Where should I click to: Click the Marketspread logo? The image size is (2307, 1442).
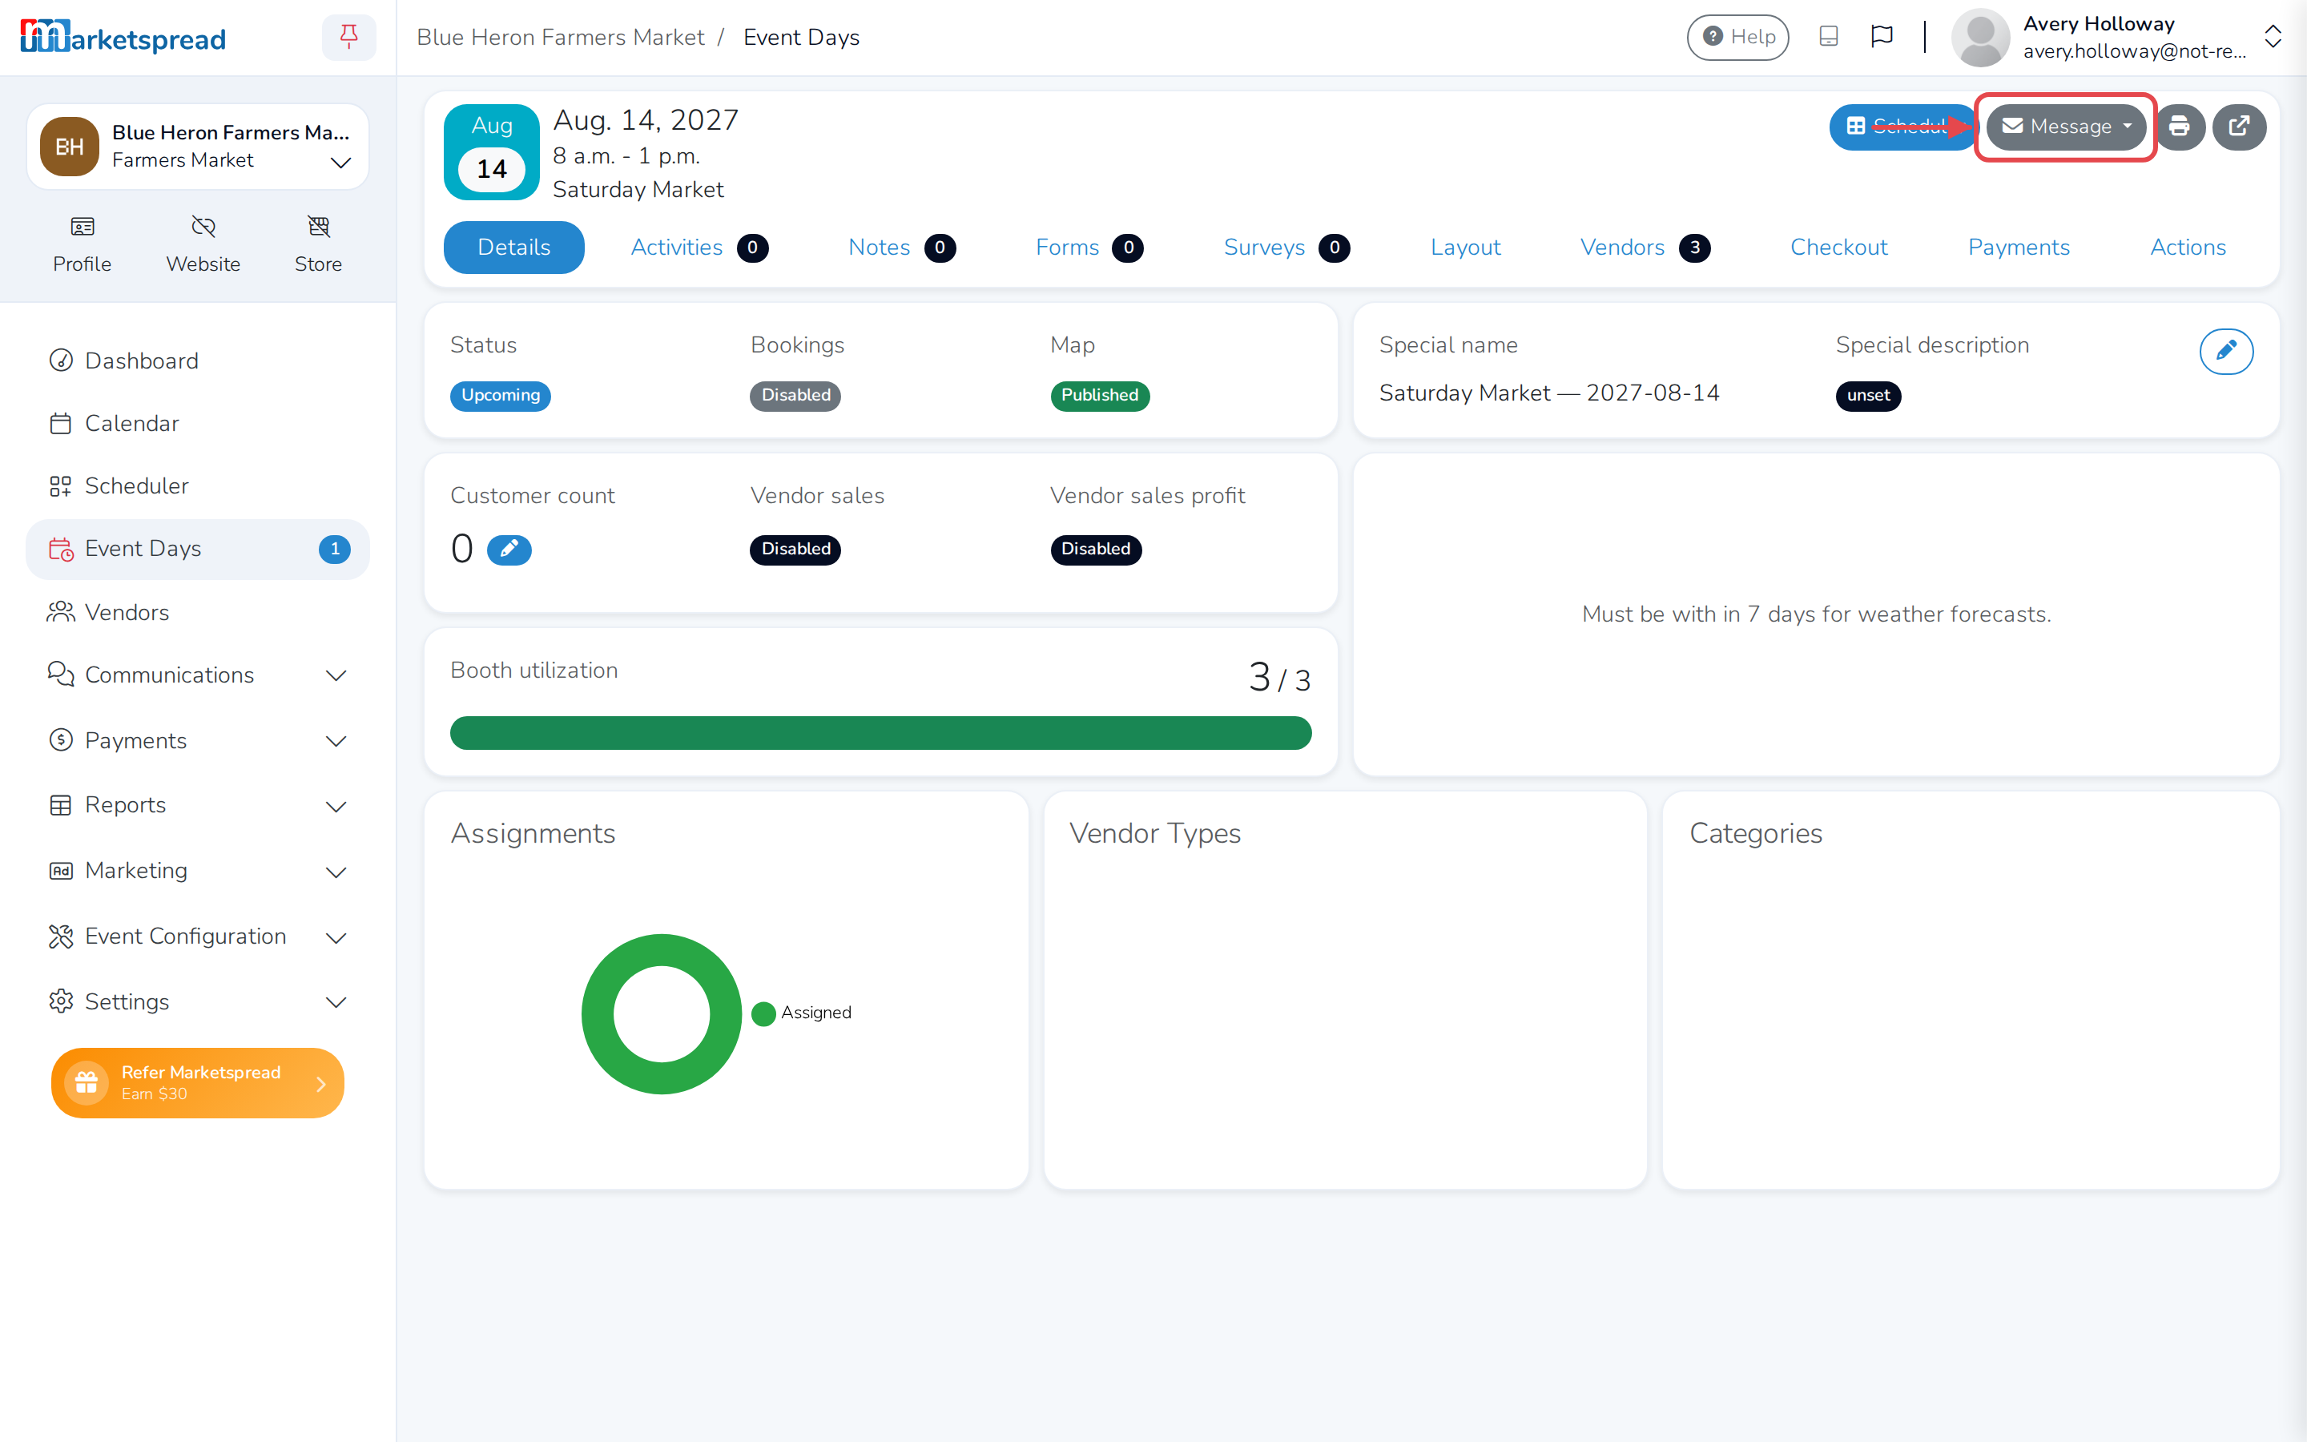(123, 37)
